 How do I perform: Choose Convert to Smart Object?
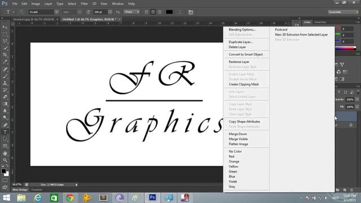coord(246,54)
